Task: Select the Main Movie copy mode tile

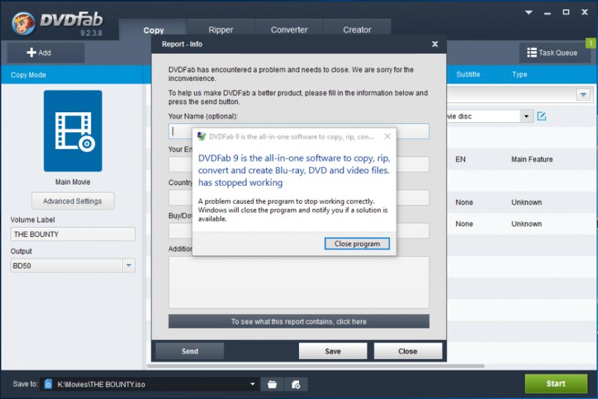Action: (x=72, y=131)
